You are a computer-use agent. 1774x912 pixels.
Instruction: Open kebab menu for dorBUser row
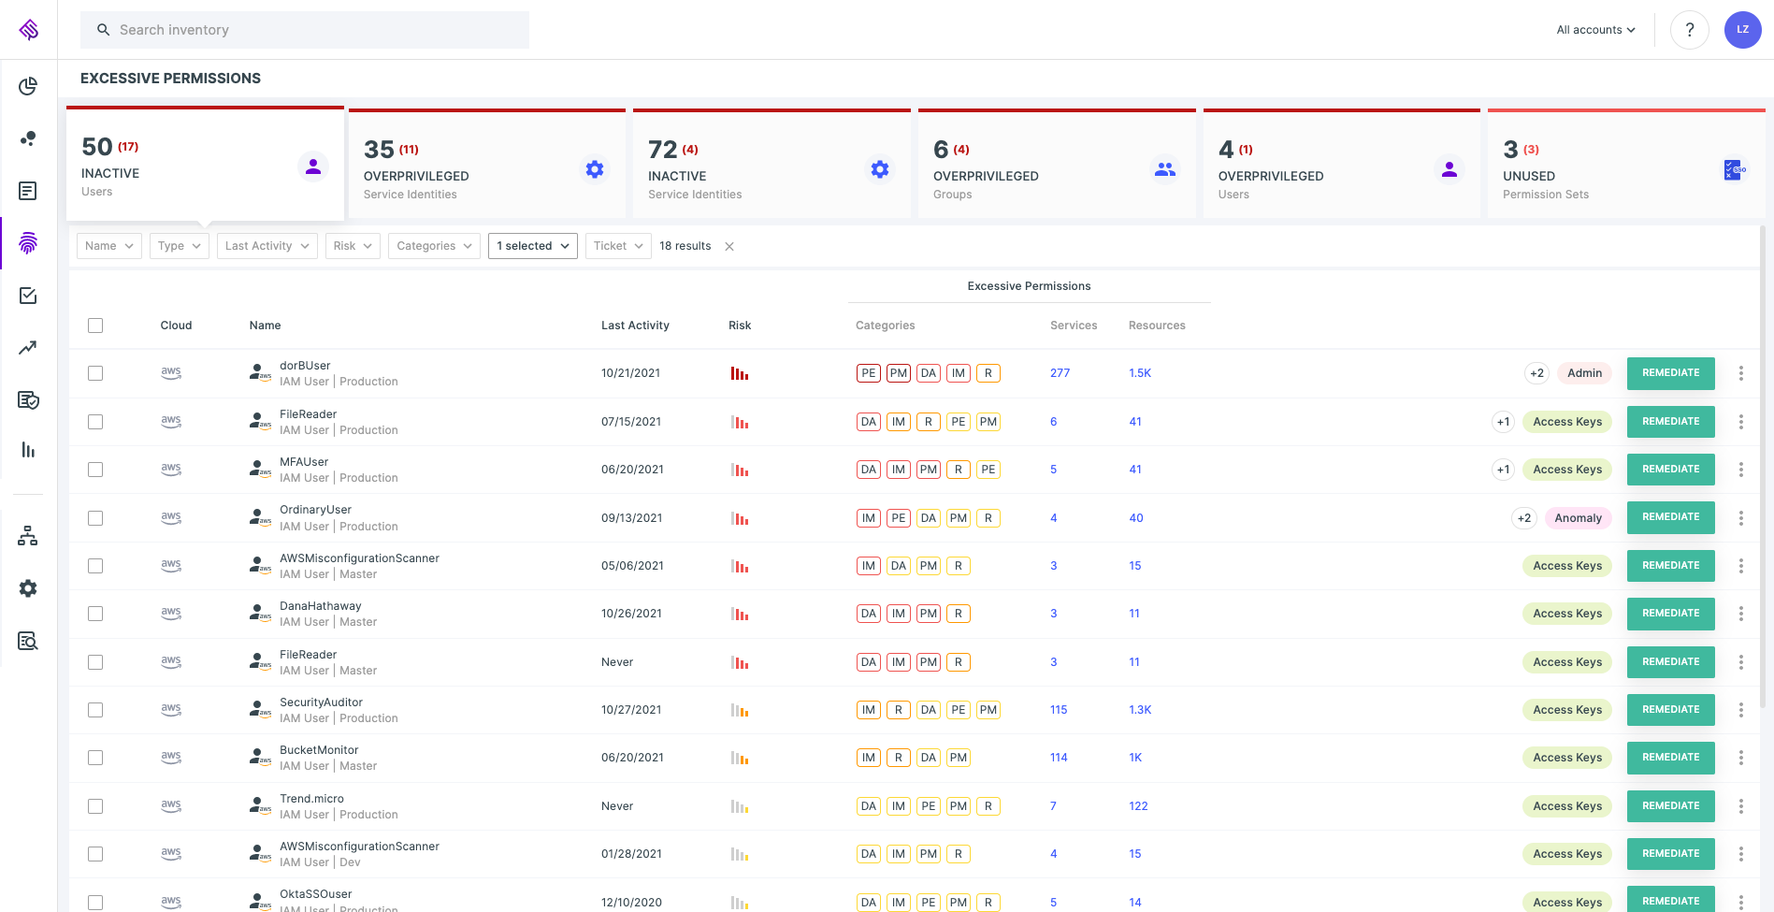1741,373
